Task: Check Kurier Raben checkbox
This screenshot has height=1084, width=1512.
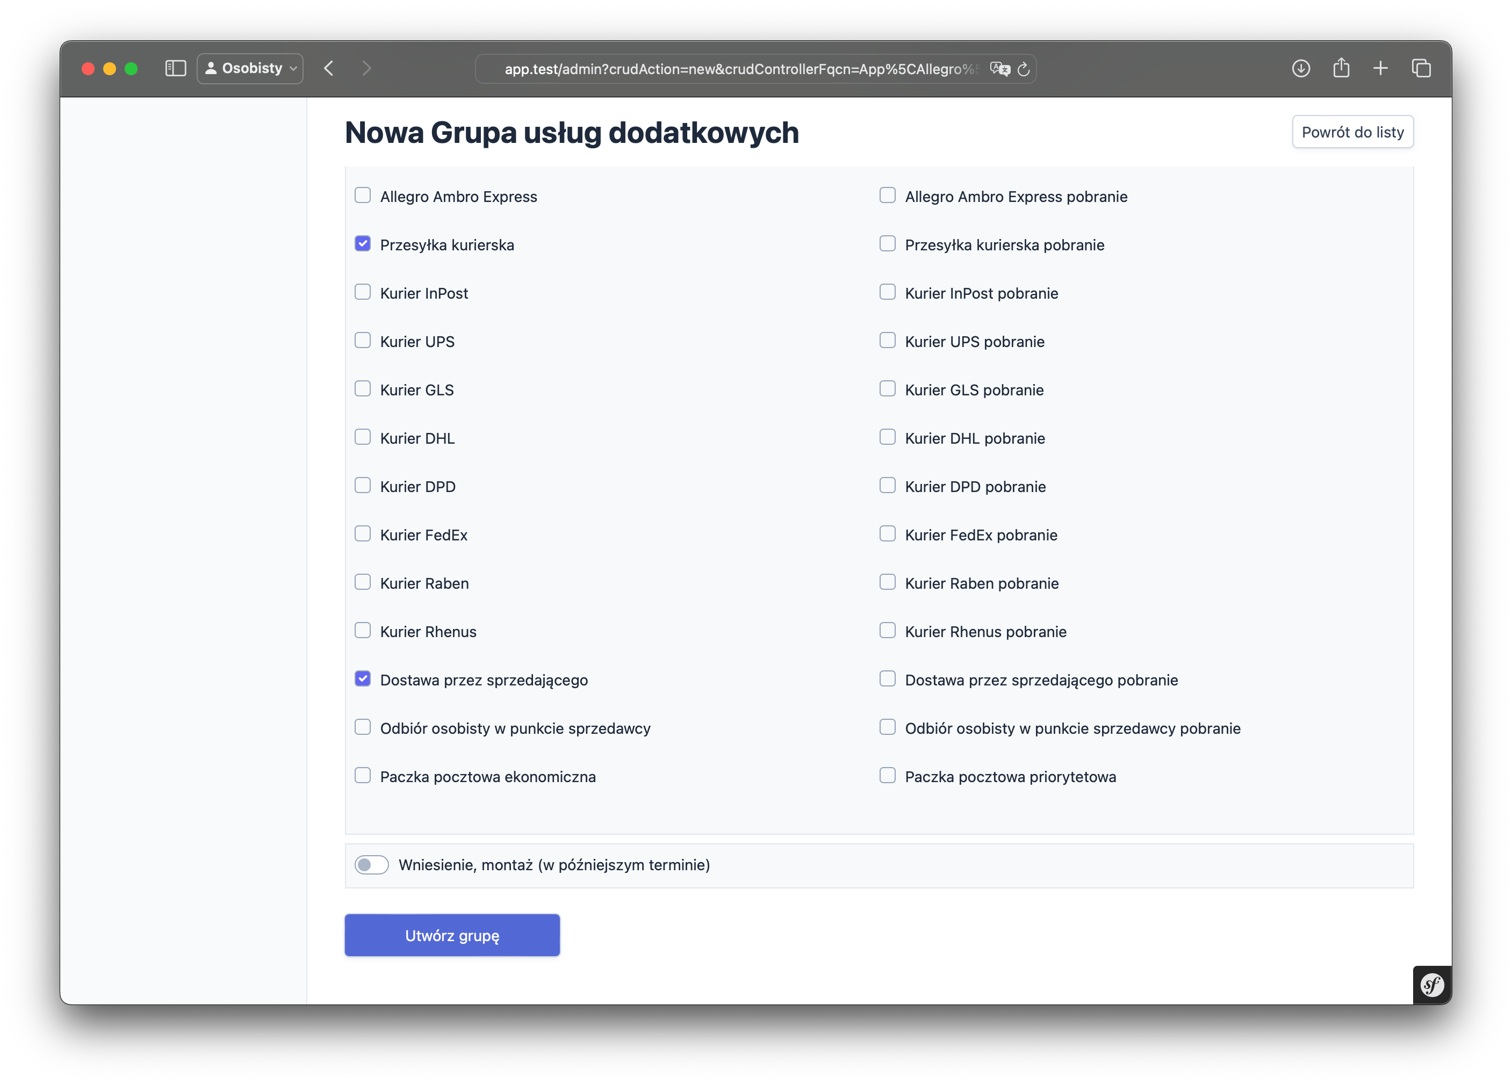Action: 363,582
